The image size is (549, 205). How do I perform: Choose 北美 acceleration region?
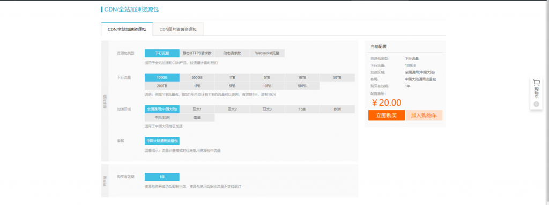302,109
